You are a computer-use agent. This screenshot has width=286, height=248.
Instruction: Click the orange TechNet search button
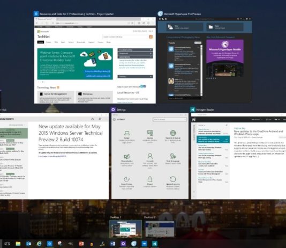(x=151, y=37)
